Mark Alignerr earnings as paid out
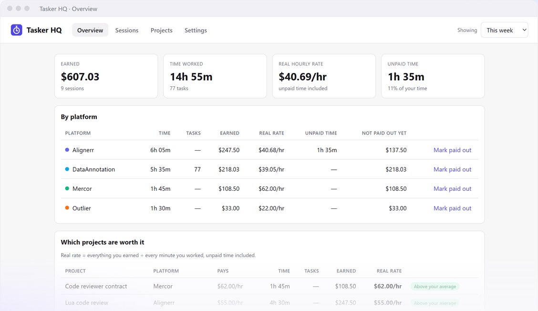Viewport: 538px width, 311px height. (x=452, y=150)
